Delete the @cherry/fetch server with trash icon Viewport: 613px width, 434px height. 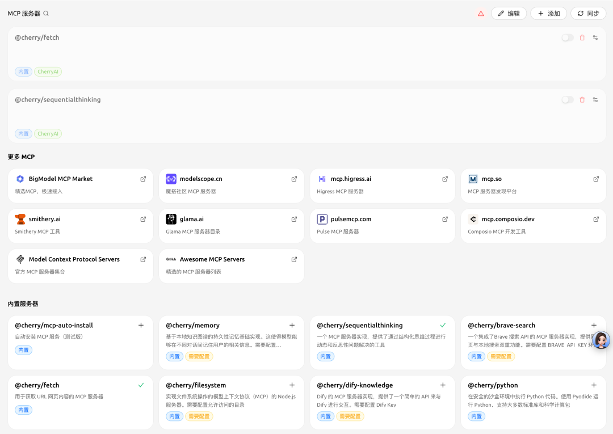click(x=582, y=37)
